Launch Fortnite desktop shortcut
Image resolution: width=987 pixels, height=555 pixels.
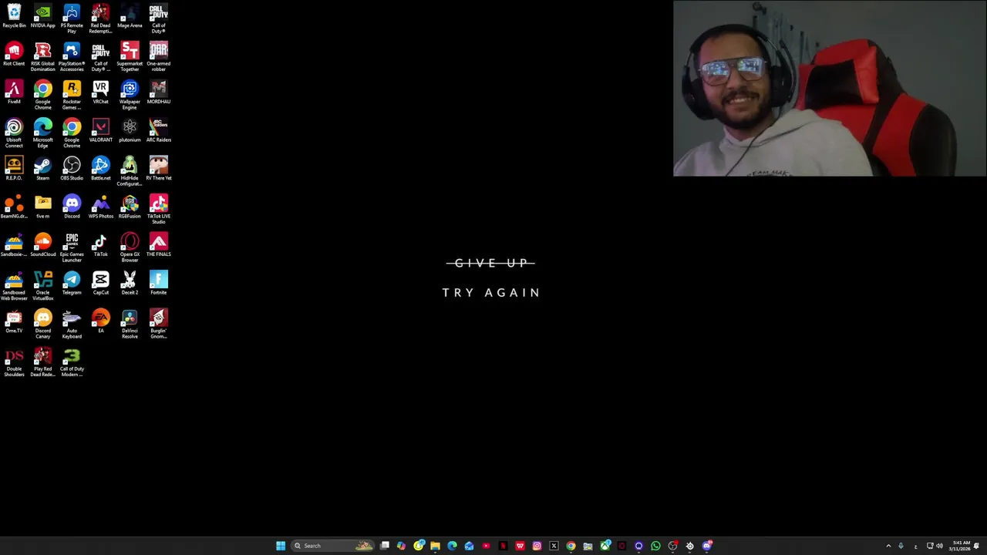tap(158, 284)
